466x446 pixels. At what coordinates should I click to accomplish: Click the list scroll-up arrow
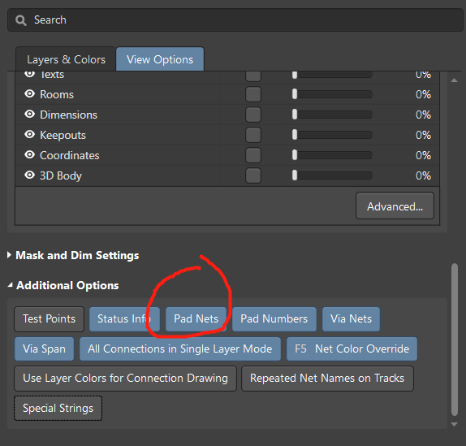pos(454,80)
